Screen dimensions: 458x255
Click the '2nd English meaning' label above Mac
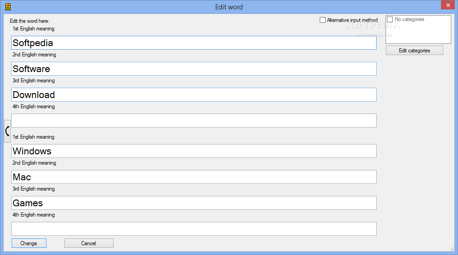point(34,163)
